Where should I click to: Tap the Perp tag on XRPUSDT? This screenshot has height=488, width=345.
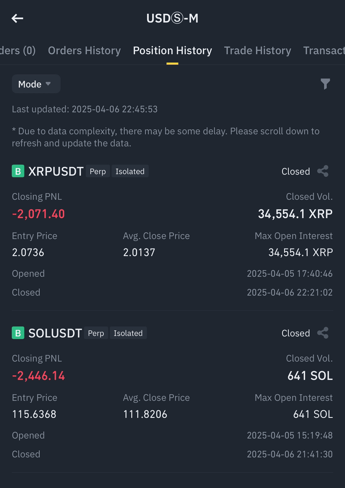click(x=98, y=171)
